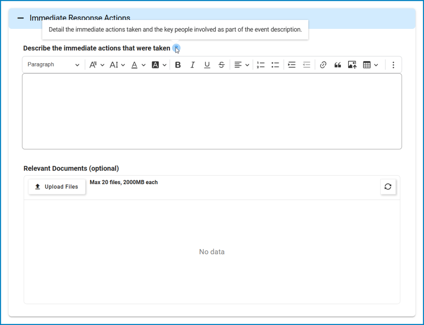Toggle underline formatting

pyautogui.click(x=207, y=64)
